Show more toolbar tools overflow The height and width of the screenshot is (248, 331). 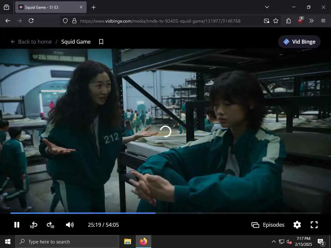311,21
